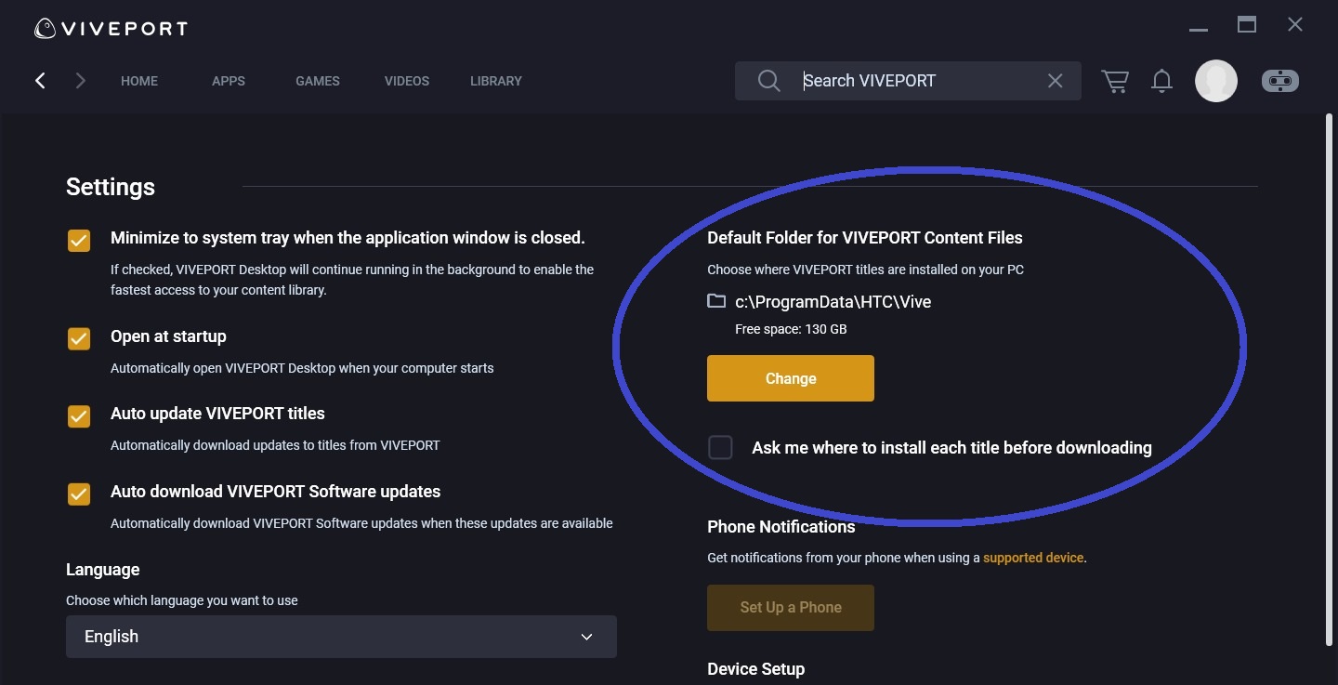Uncheck Minimize to system tray option
This screenshot has width=1338, height=685.
(x=79, y=241)
